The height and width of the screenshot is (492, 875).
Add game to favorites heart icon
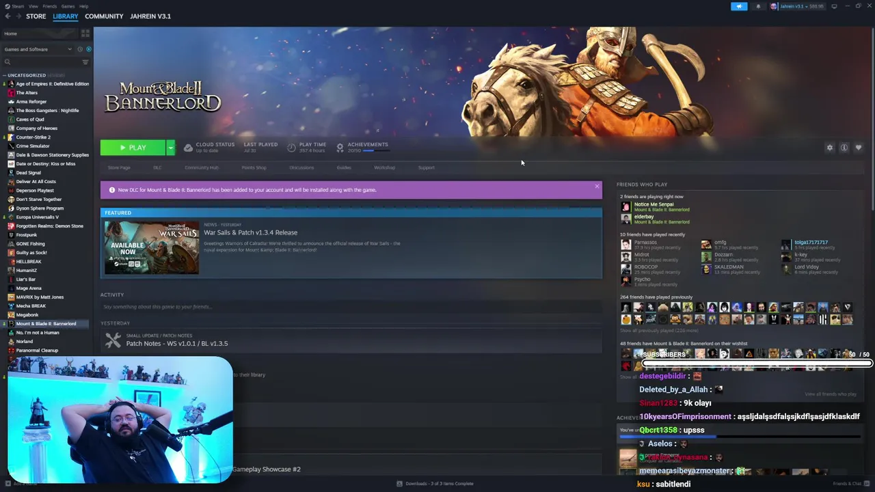pyautogui.click(x=859, y=148)
